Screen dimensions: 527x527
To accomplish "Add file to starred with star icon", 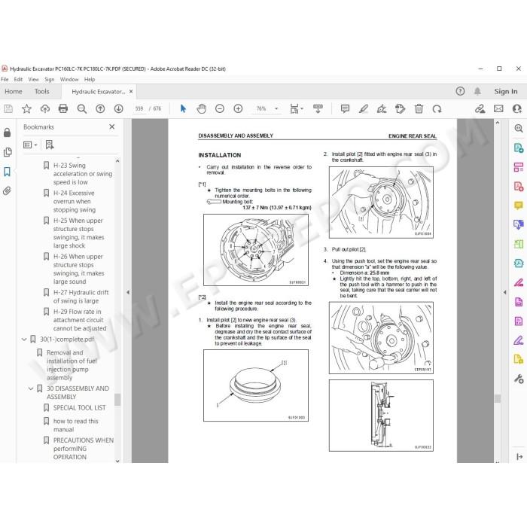I will (x=26, y=108).
